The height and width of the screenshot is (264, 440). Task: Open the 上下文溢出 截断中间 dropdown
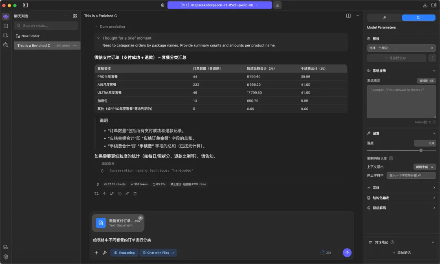pyautogui.click(x=425, y=167)
